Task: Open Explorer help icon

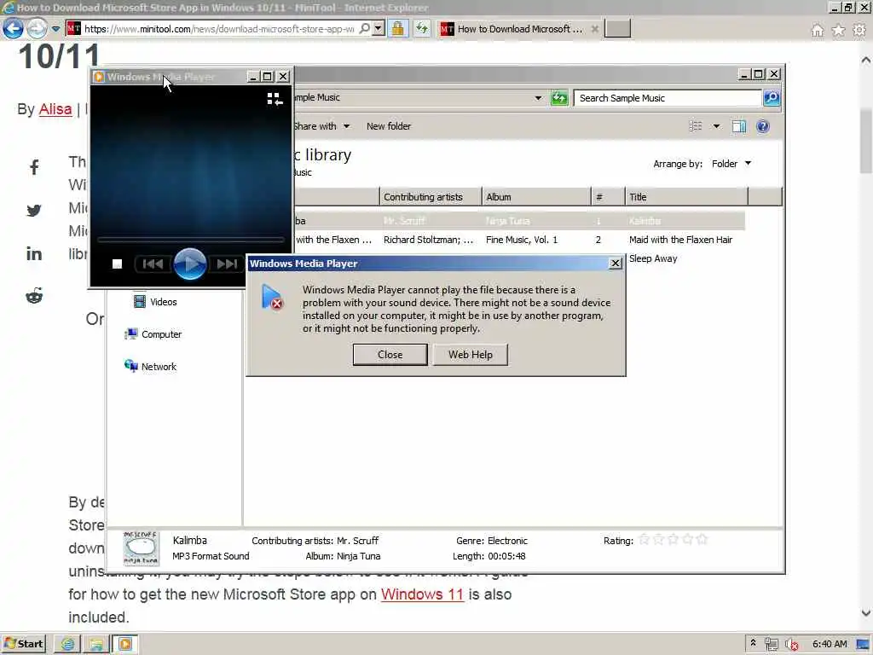Action: [763, 126]
